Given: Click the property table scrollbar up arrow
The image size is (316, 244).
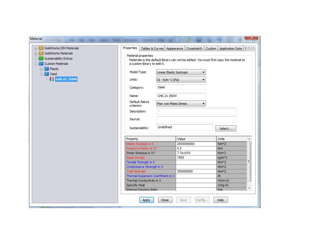Looking at the screenshot, I should [249, 139].
